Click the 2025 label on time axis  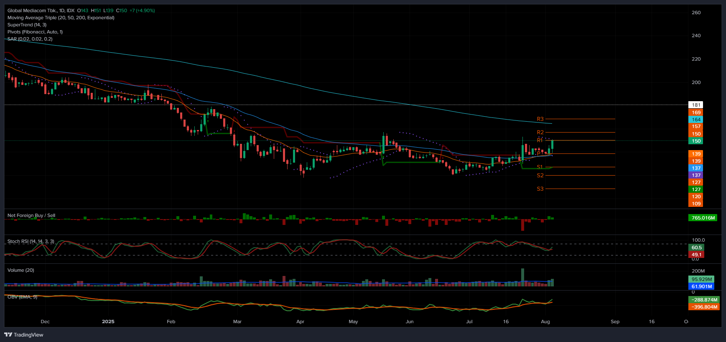click(x=108, y=322)
